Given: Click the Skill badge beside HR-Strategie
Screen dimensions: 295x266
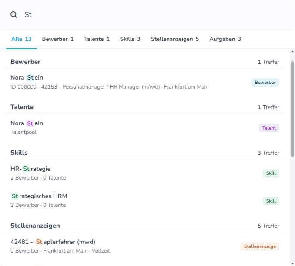Looking at the screenshot, I should pos(271,173).
